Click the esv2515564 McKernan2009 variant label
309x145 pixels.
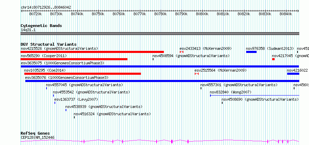pyautogui.click(x=220, y=70)
